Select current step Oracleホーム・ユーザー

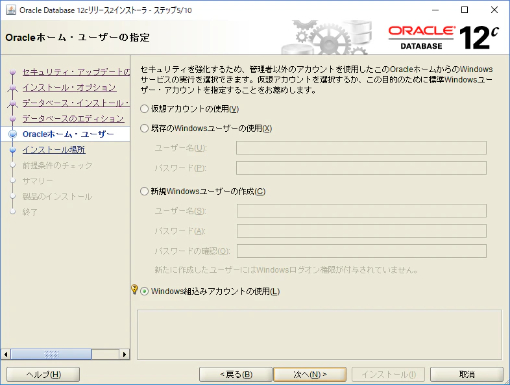(x=68, y=134)
